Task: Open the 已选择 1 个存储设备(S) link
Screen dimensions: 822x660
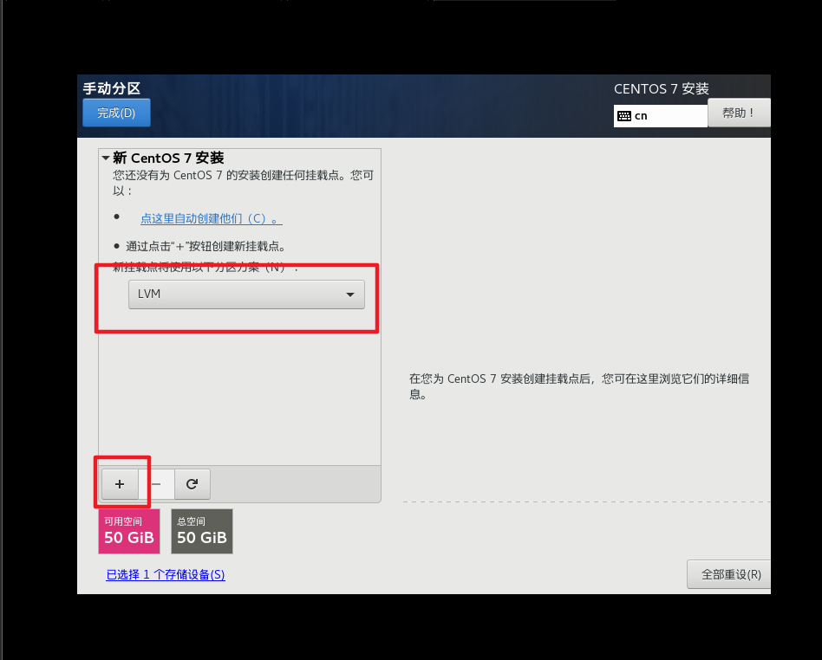Action: [166, 574]
